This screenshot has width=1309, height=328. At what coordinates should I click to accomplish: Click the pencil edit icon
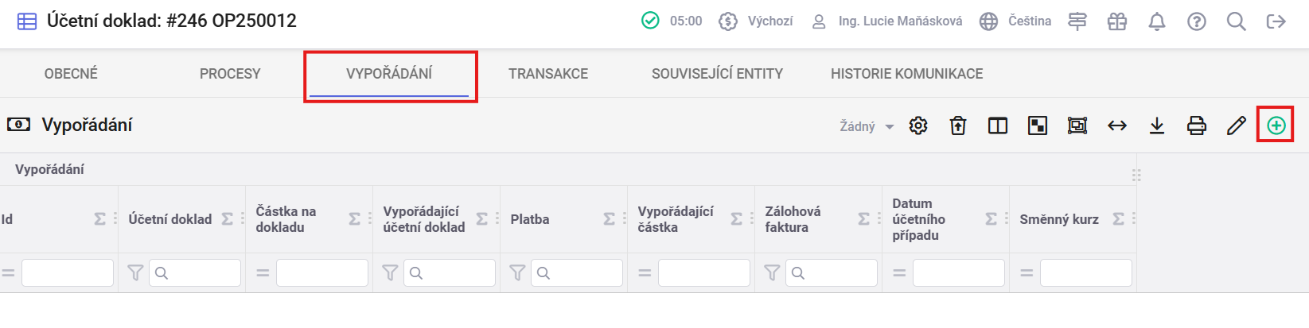(1236, 125)
